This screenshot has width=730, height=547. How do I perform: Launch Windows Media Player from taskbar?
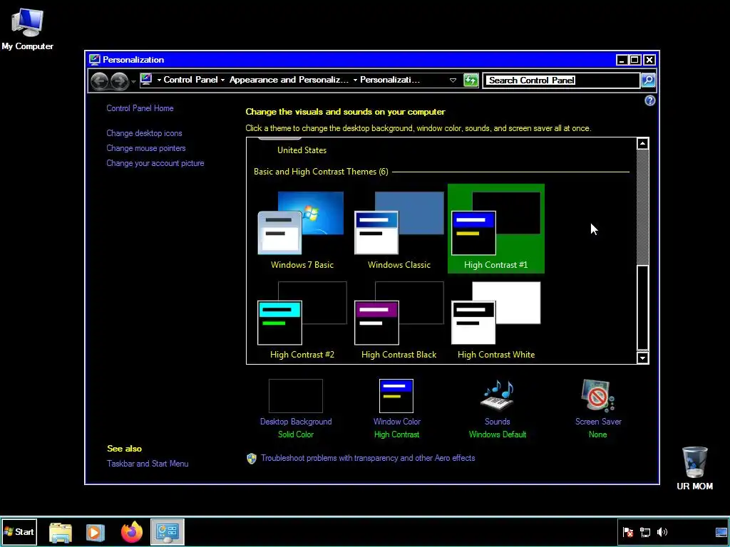95,532
